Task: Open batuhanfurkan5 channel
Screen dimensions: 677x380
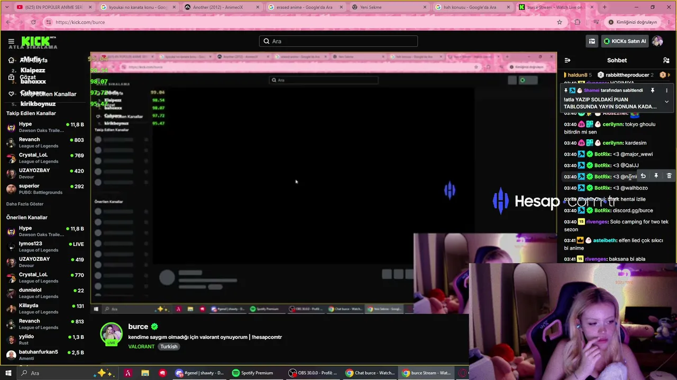Action: point(45,355)
